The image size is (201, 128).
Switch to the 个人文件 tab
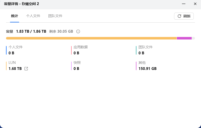33,16
